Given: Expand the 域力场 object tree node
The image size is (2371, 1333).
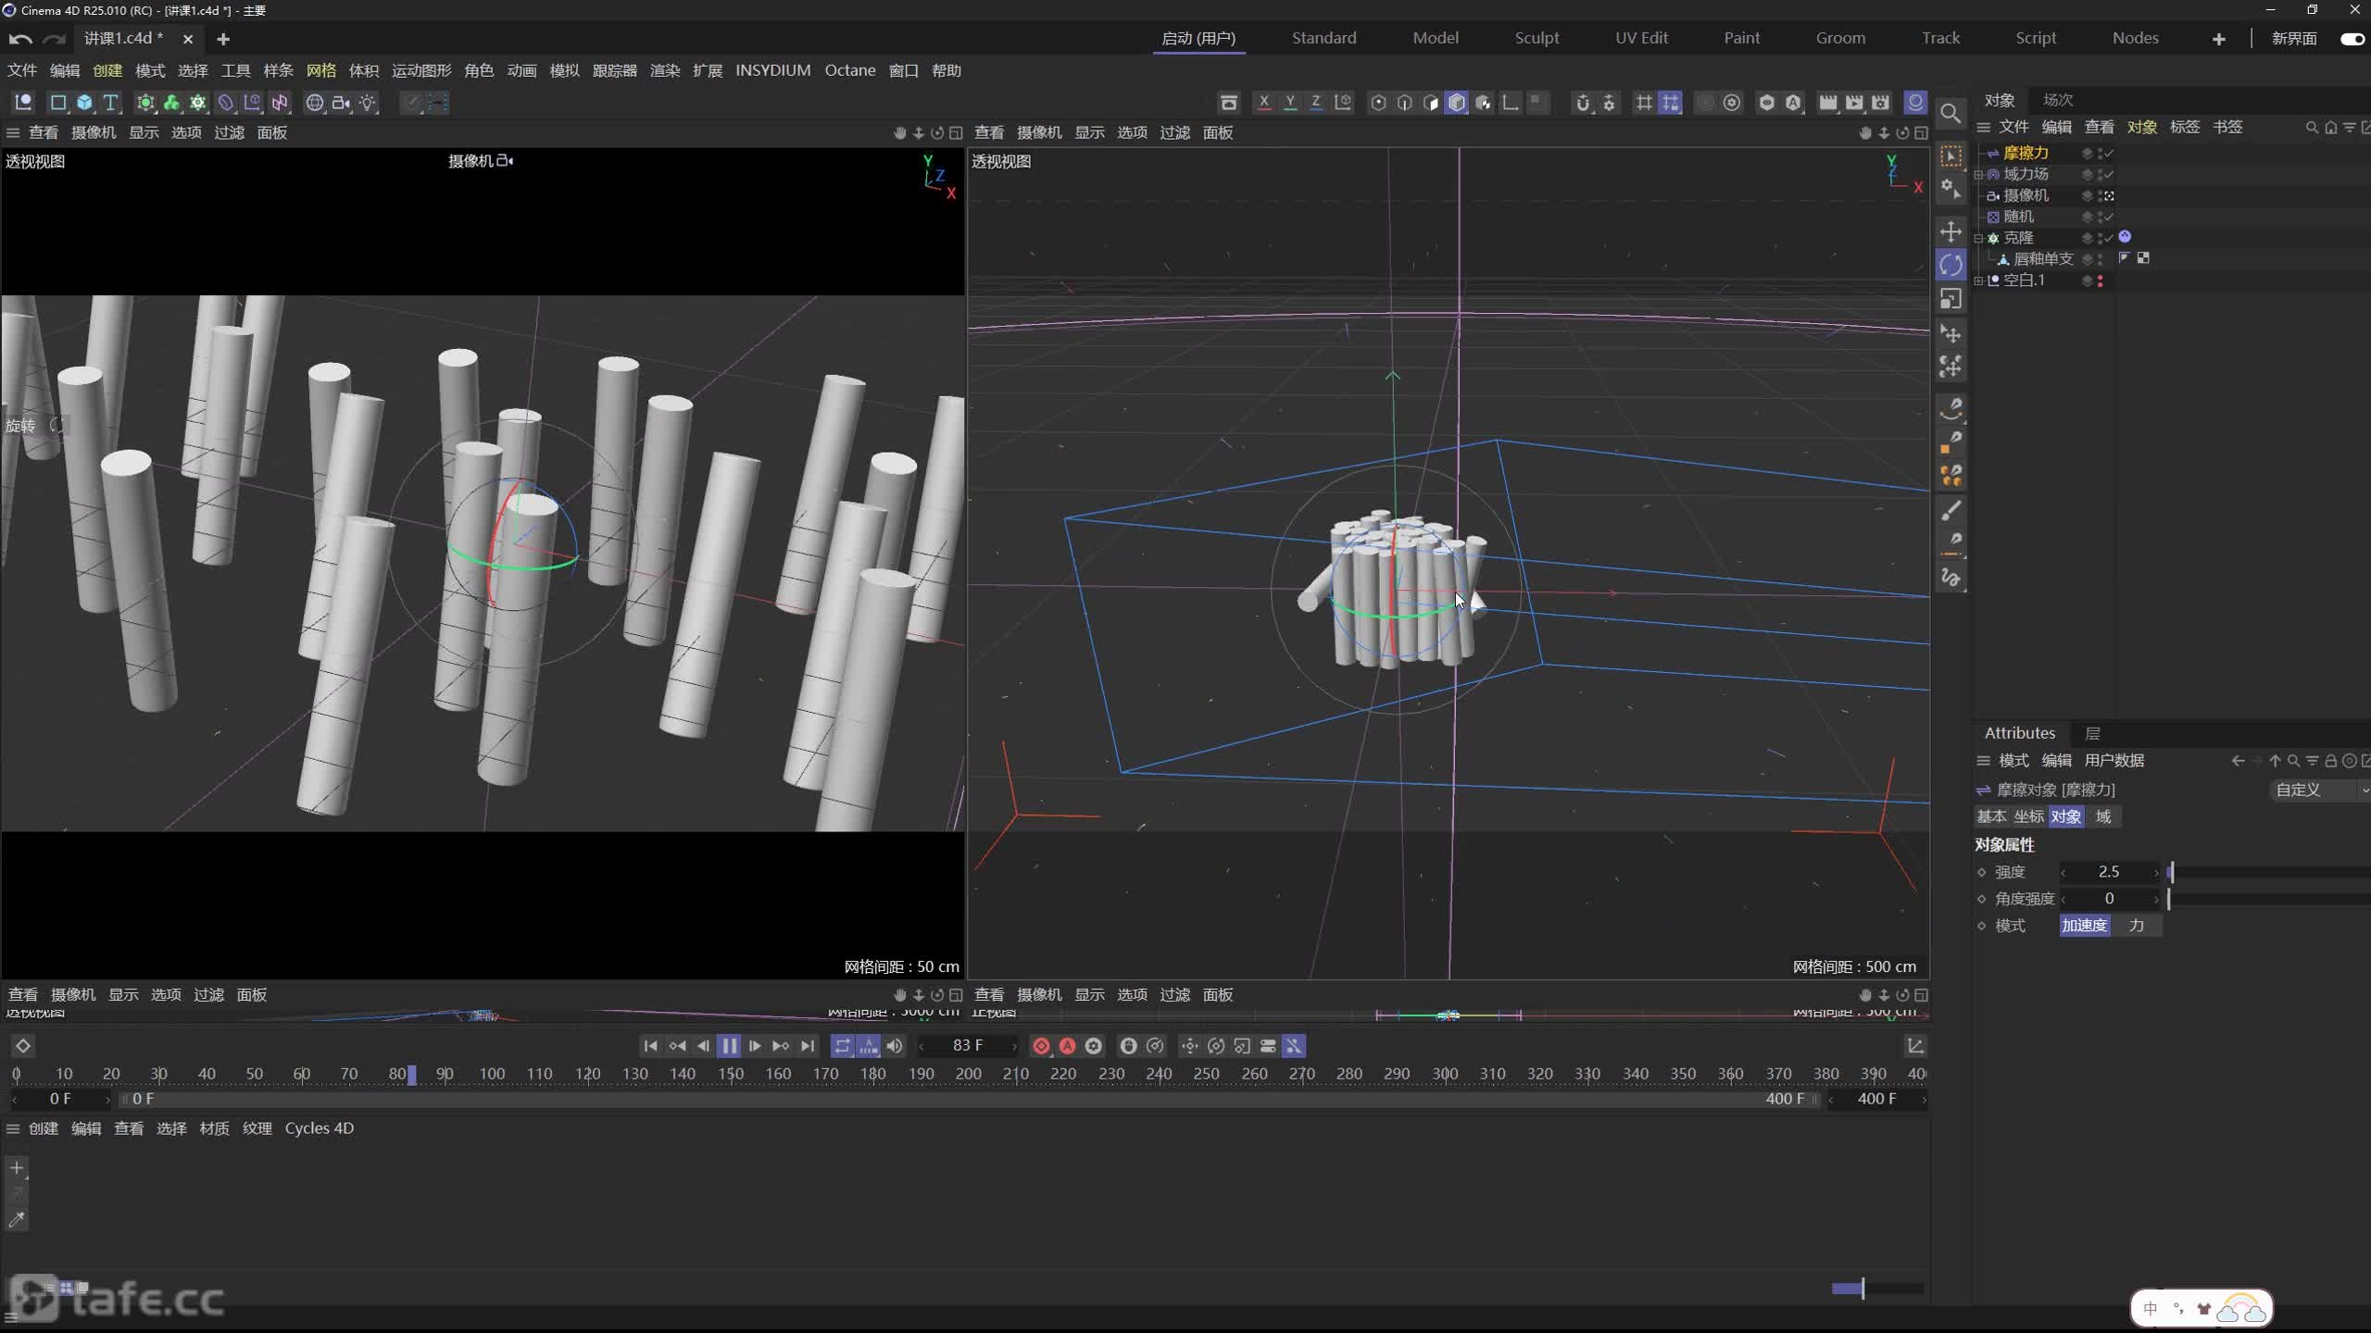Looking at the screenshot, I should tap(1979, 174).
